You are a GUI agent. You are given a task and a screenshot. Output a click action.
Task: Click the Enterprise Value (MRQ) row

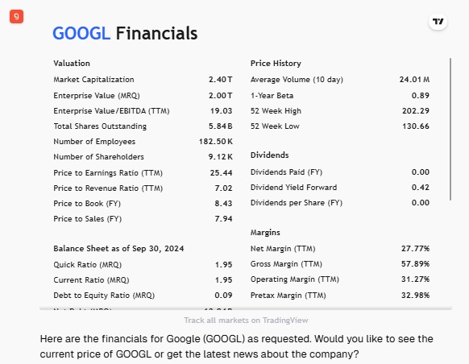pos(143,96)
